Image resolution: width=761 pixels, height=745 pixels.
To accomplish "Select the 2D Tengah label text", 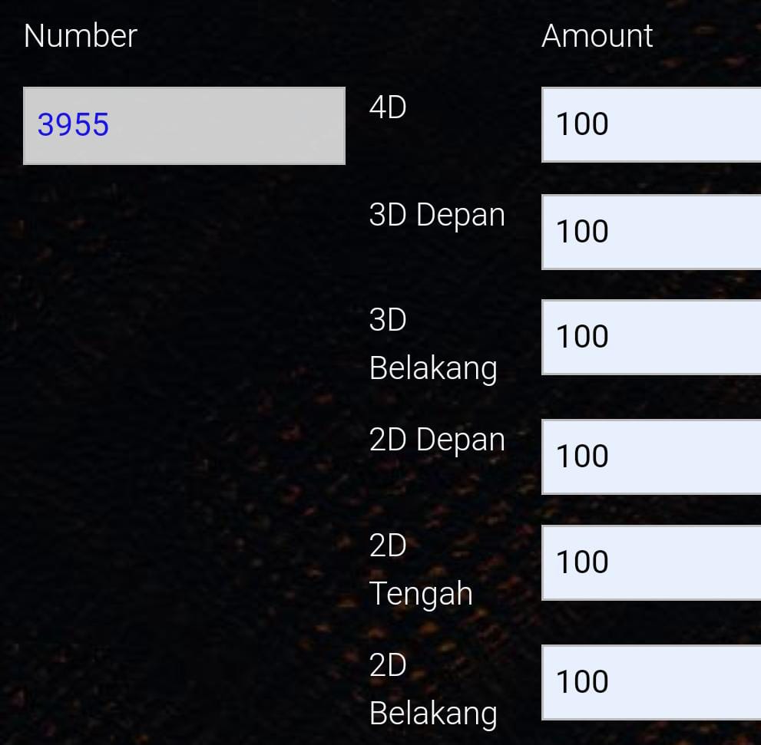I will tap(420, 570).
